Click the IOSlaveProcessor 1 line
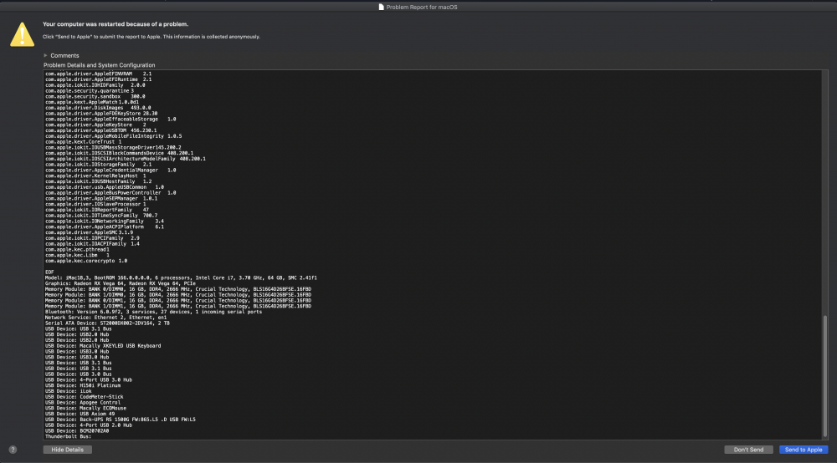This screenshot has width=837, height=463. (95, 204)
